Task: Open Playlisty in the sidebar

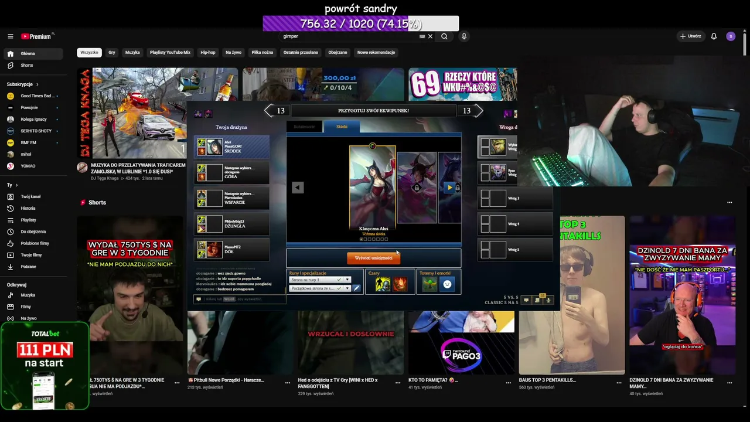Action: (33, 220)
